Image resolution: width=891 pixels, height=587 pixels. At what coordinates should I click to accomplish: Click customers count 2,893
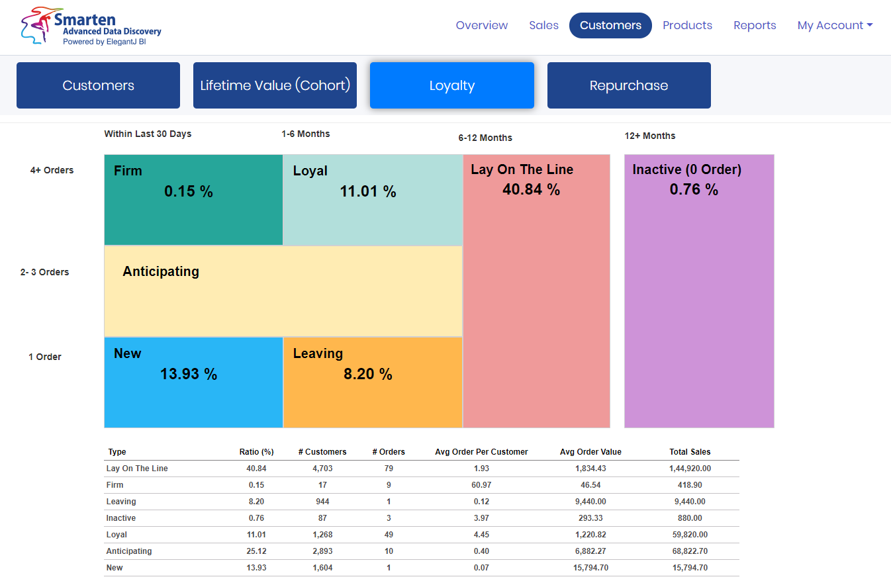click(x=322, y=551)
